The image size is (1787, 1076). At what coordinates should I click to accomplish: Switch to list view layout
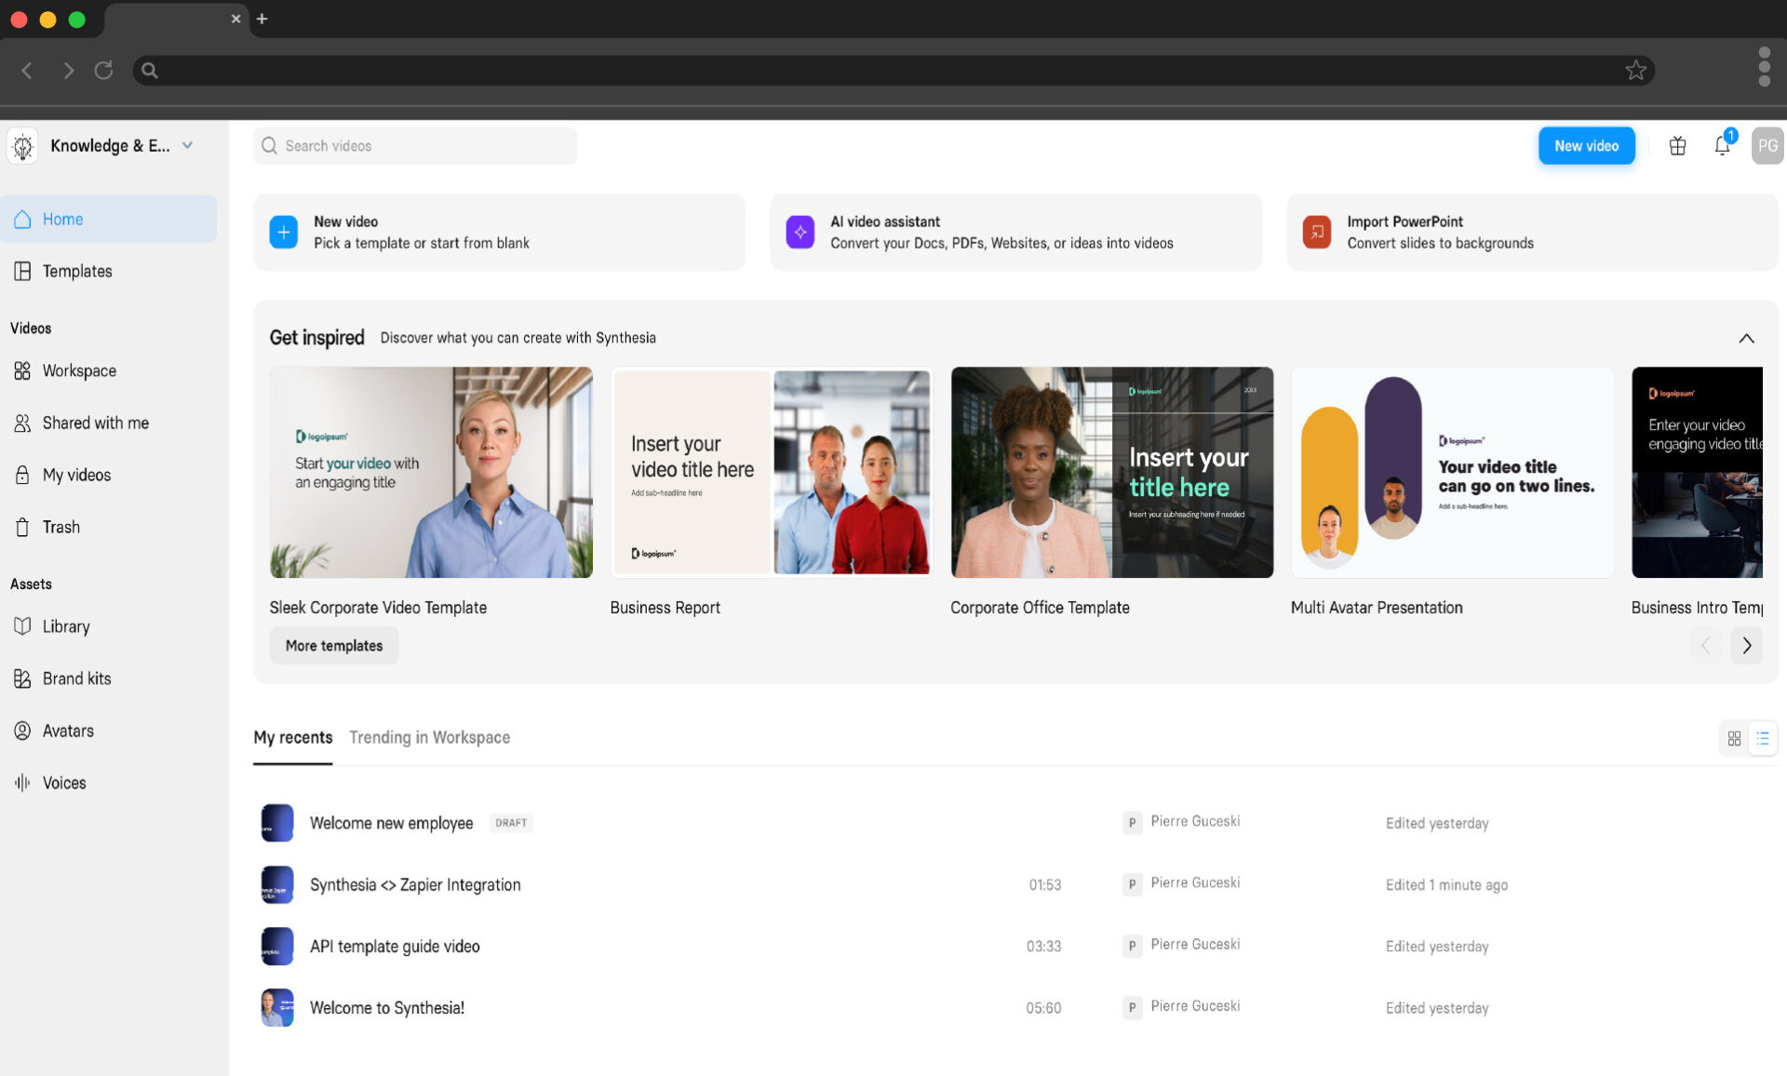coord(1763,738)
